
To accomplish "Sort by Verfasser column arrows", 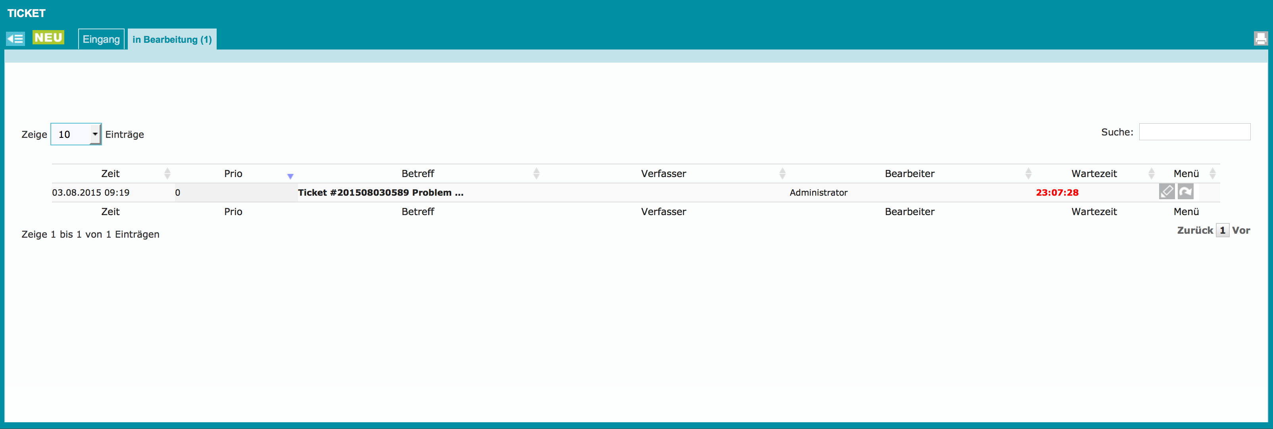I will (x=782, y=174).
